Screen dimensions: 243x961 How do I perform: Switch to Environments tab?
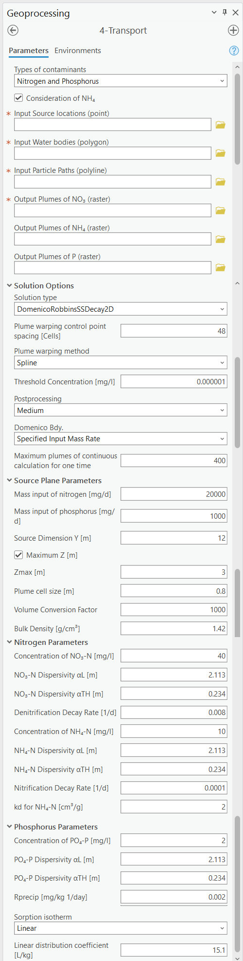point(78,51)
